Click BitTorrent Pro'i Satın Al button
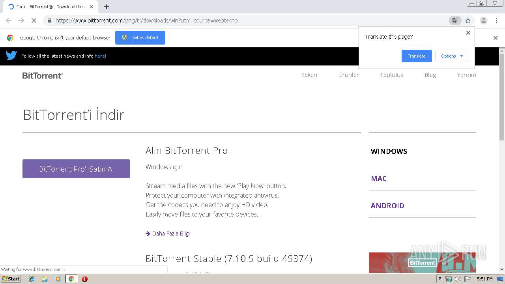The image size is (505, 284). (x=76, y=169)
